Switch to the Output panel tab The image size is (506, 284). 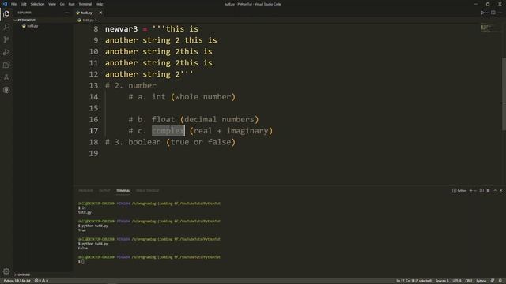[x=104, y=191]
